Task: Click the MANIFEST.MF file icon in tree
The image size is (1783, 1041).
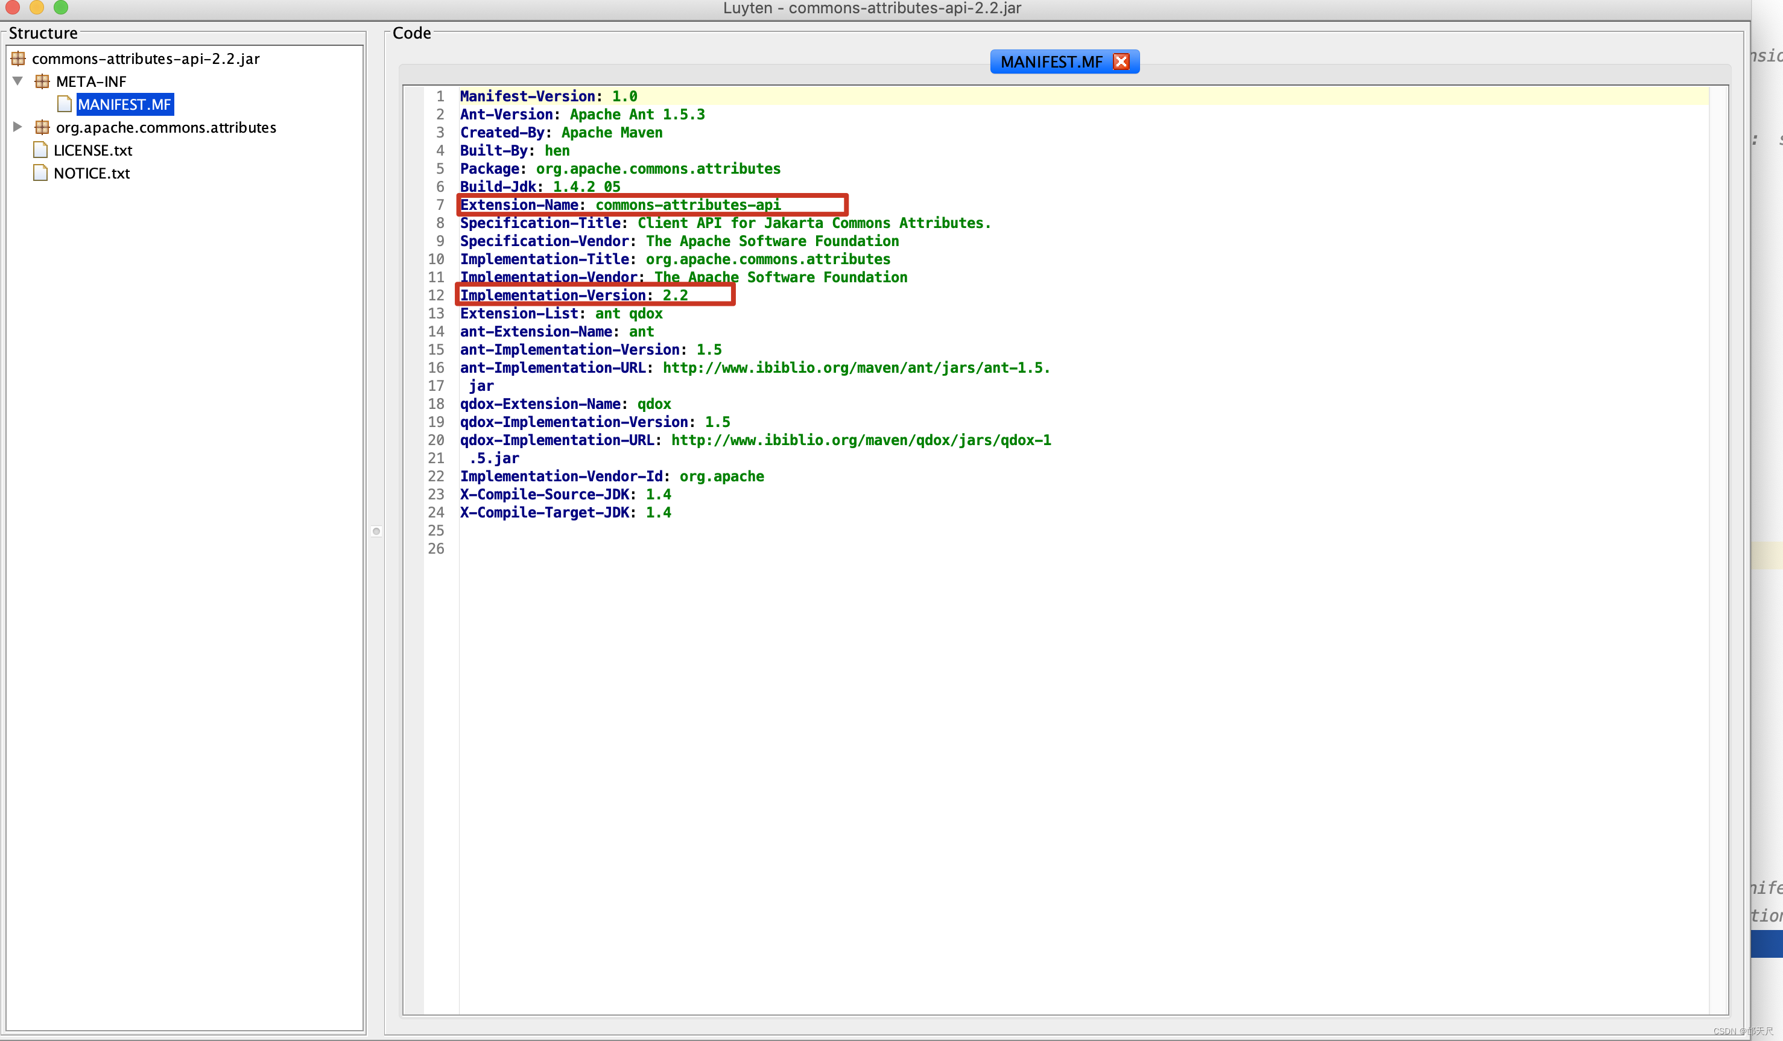Action: click(x=65, y=105)
